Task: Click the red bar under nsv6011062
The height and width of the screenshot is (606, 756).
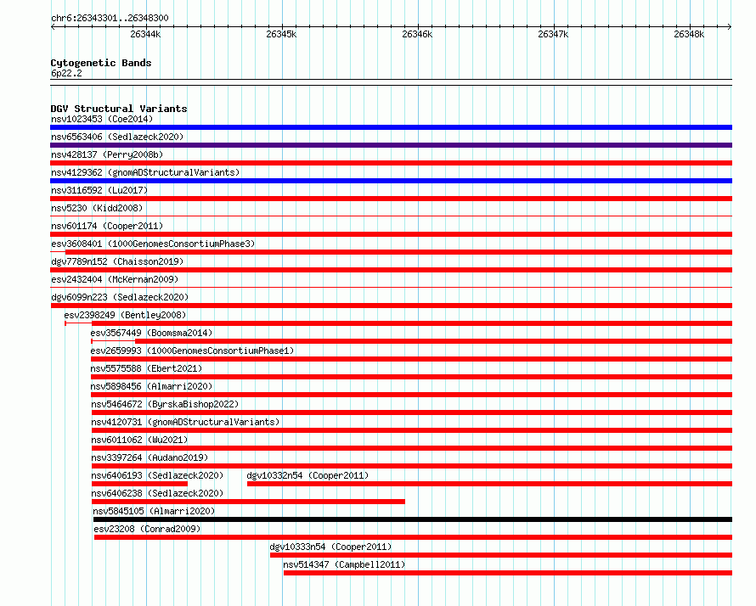Action: click(412, 448)
